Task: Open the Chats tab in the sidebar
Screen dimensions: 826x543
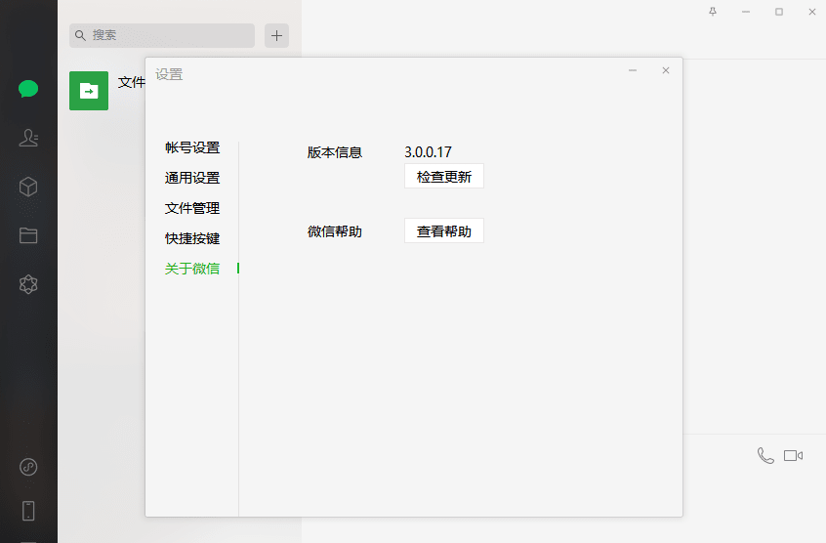Action: point(28,89)
